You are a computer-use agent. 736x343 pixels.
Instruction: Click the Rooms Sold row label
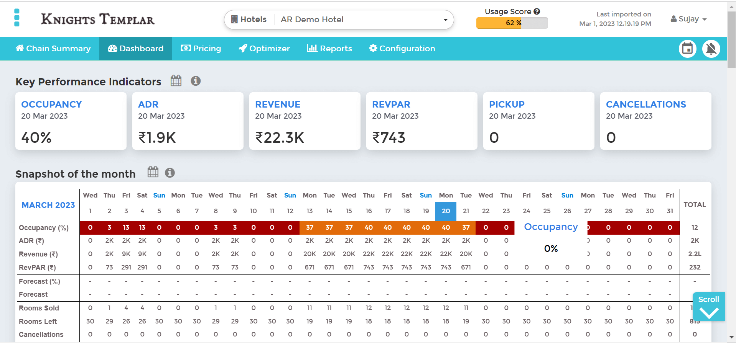39,308
